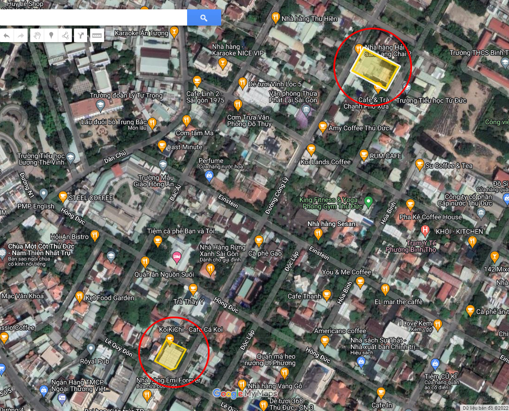Select the Draw a line tool
Screen dimensions: 509x411
pos(65,35)
